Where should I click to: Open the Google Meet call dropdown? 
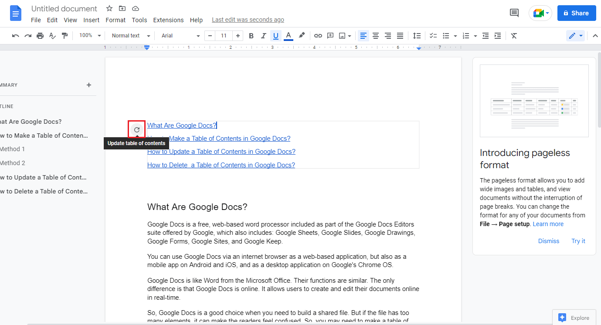[540, 13]
